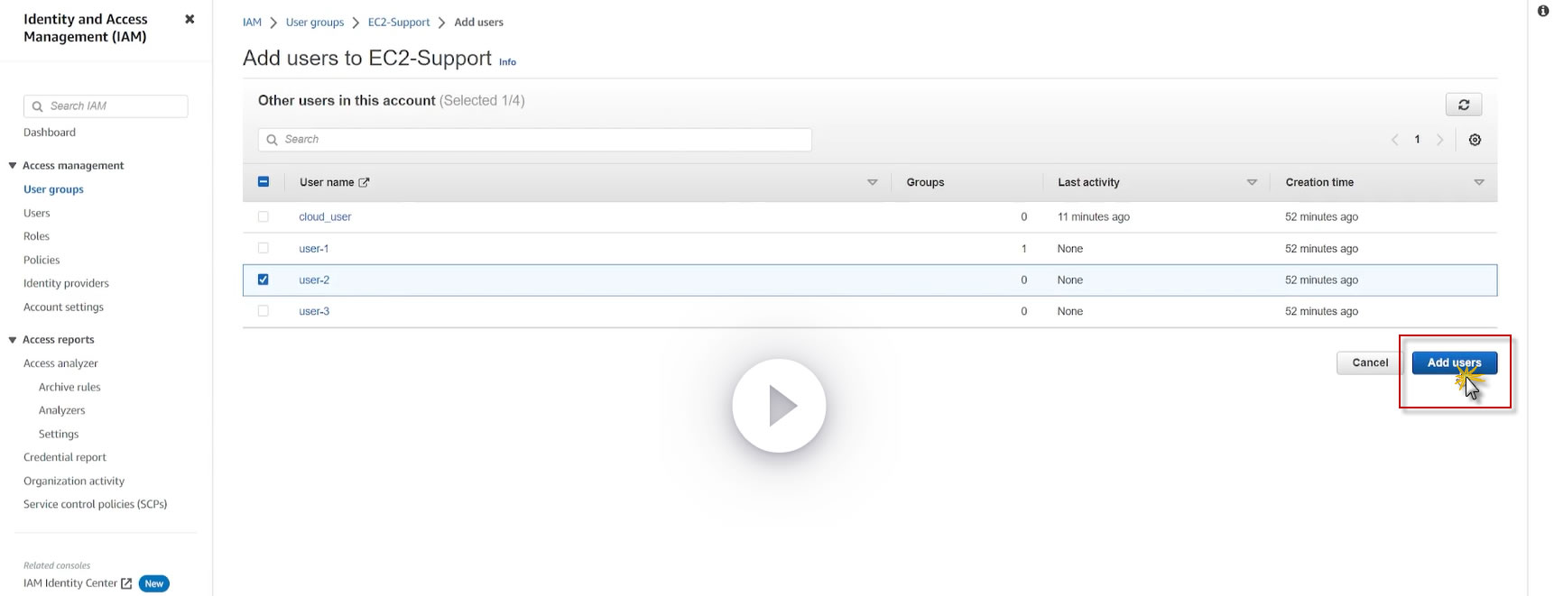The width and height of the screenshot is (1554, 596).
Task: Click '11 minutes ago' last activity cell
Action: [1093, 216]
